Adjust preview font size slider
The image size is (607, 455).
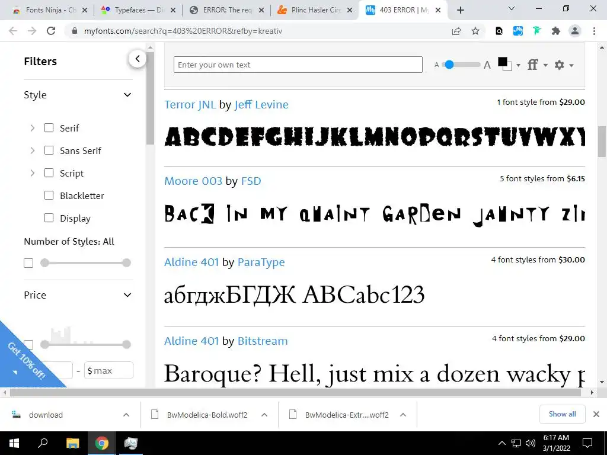461,65
